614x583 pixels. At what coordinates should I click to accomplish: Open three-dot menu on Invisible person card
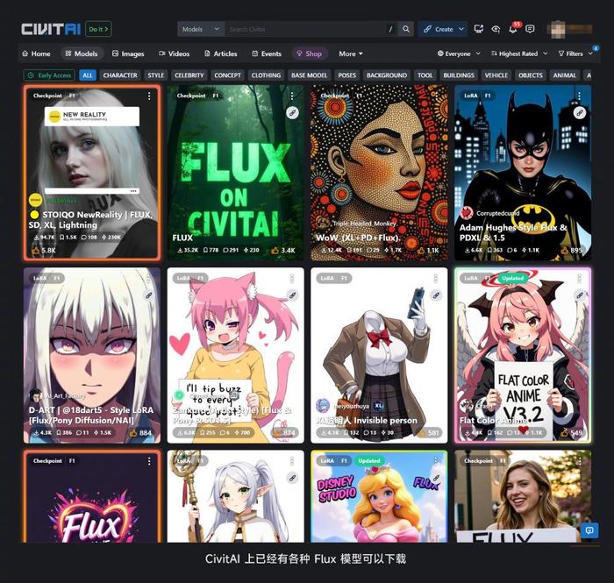coord(436,278)
